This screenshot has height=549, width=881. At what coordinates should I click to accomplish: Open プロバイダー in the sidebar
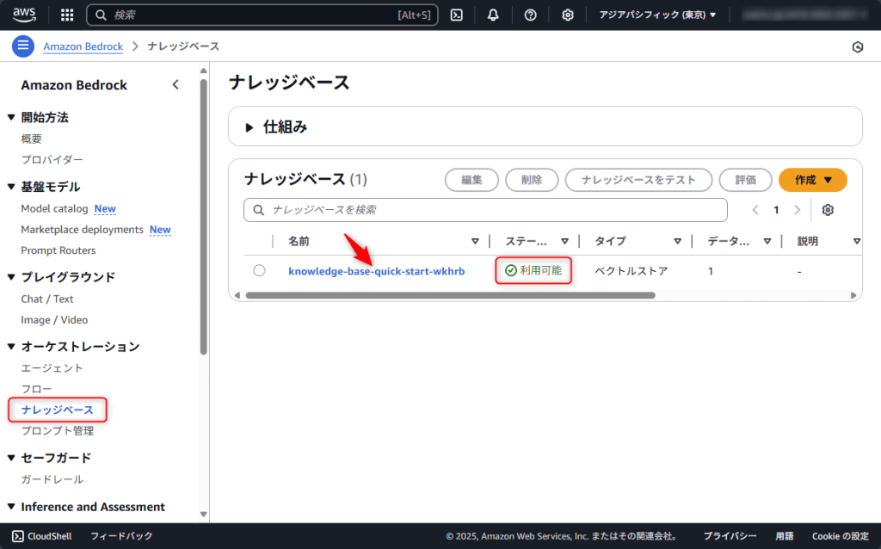(x=52, y=159)
